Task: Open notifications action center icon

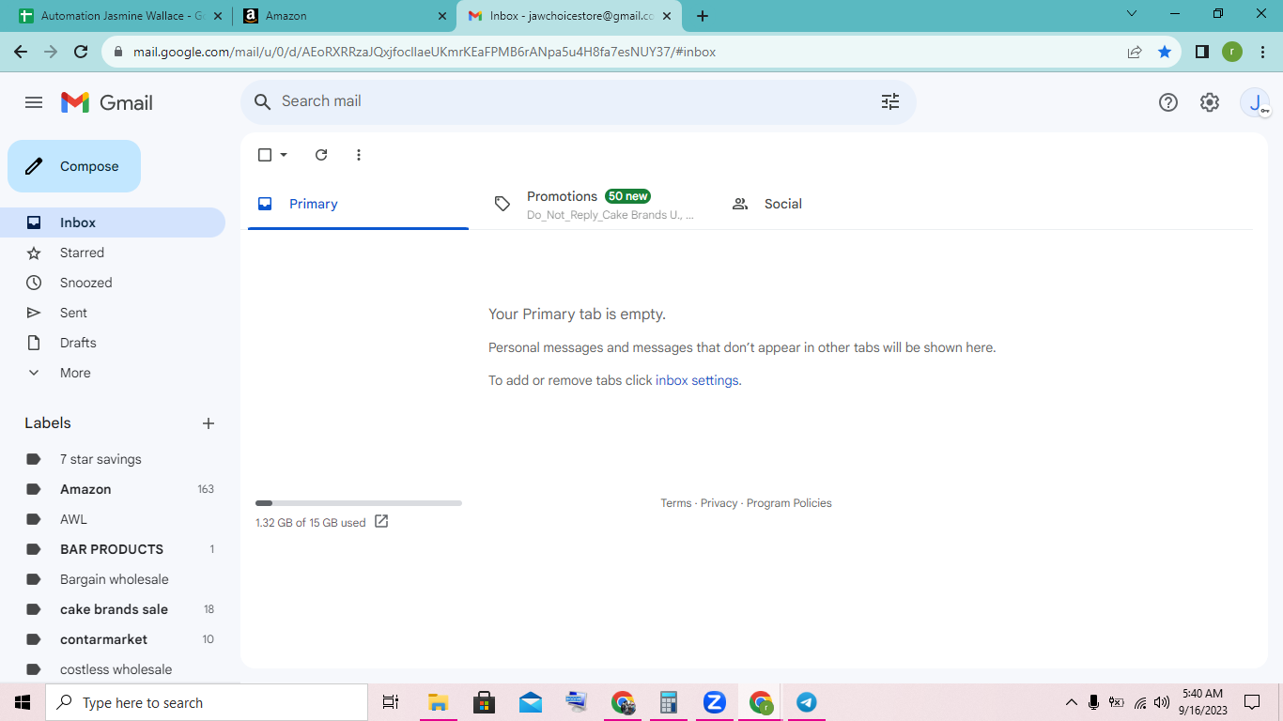Action: (x=1252, y=702)
